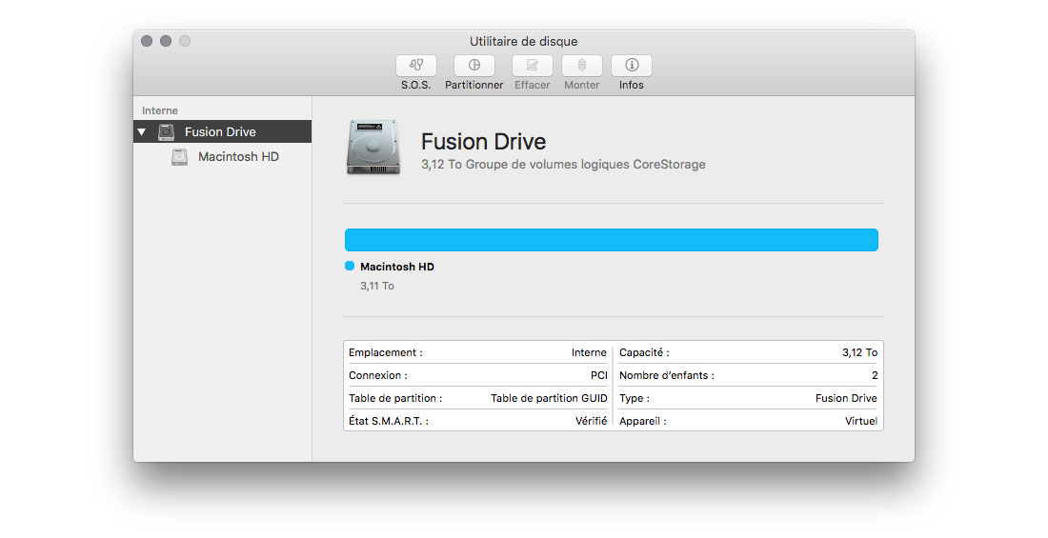1048x538 pixels.
Task: Open the Partitionner tool
Action: click(474, 66)
